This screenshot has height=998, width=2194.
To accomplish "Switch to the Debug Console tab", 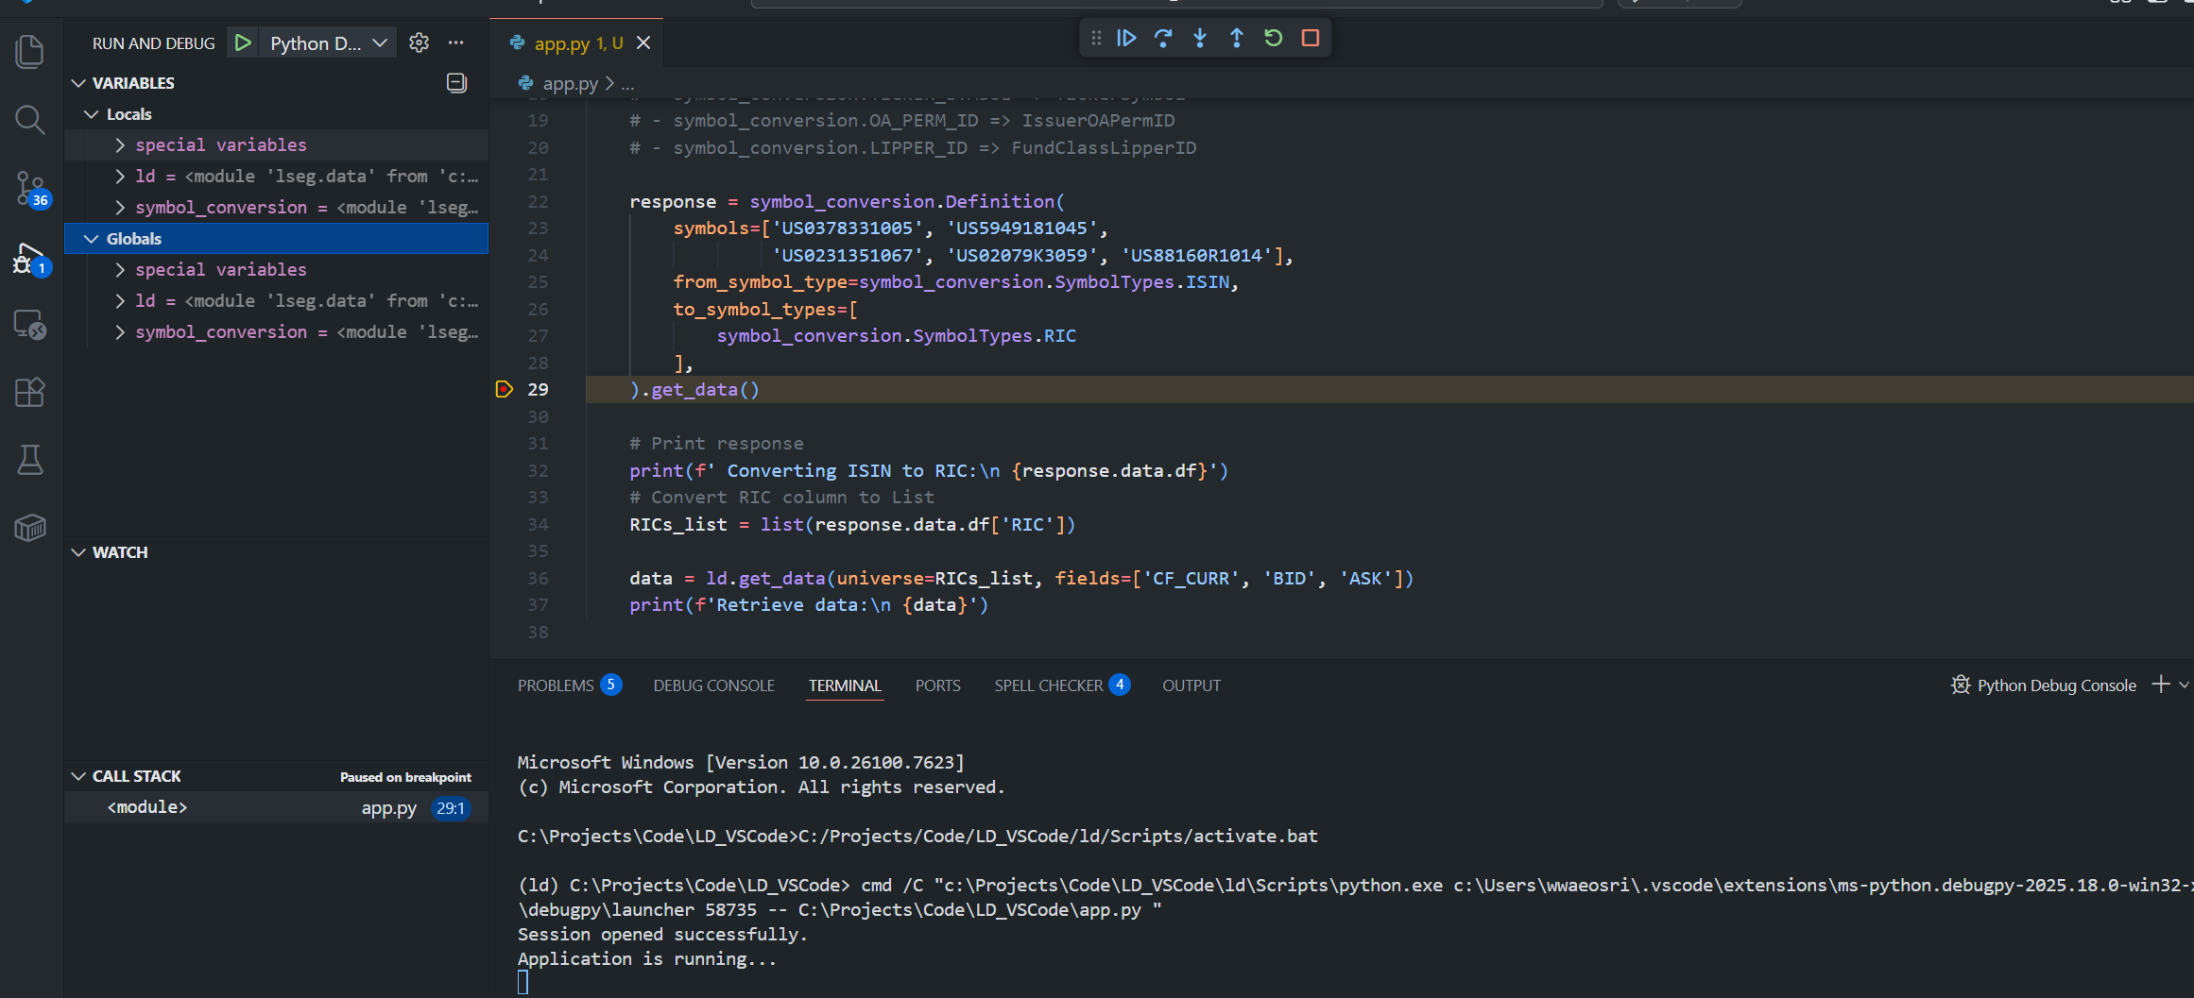I will pos(713,685).
